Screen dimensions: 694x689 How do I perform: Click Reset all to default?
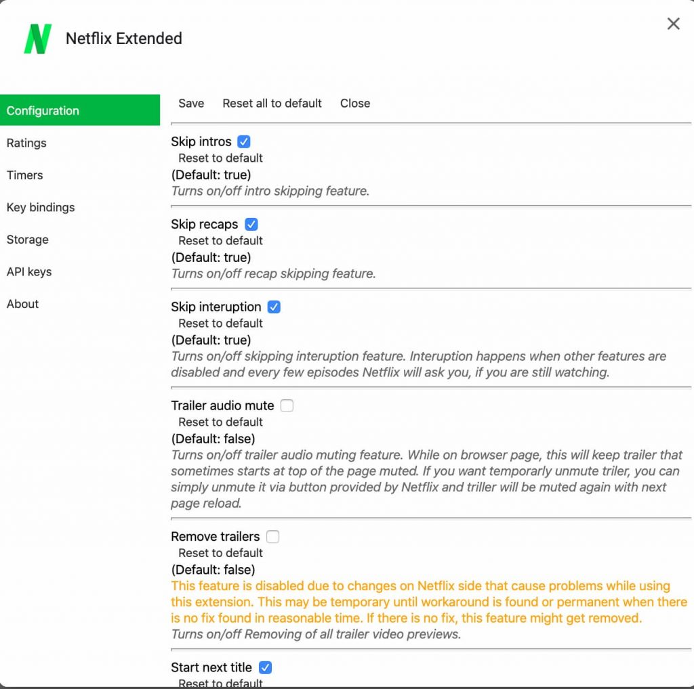pyautogui.click(x=272, y=104)
